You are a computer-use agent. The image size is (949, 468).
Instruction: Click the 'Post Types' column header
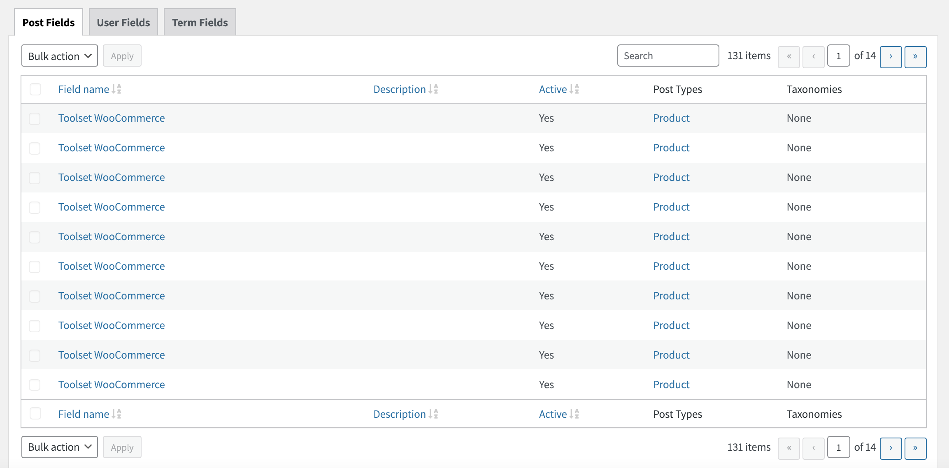(678, 89)
